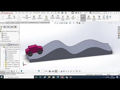This screenshot has width=120, height=90.
Task: Select the Roll View tool
Action: 107,17
